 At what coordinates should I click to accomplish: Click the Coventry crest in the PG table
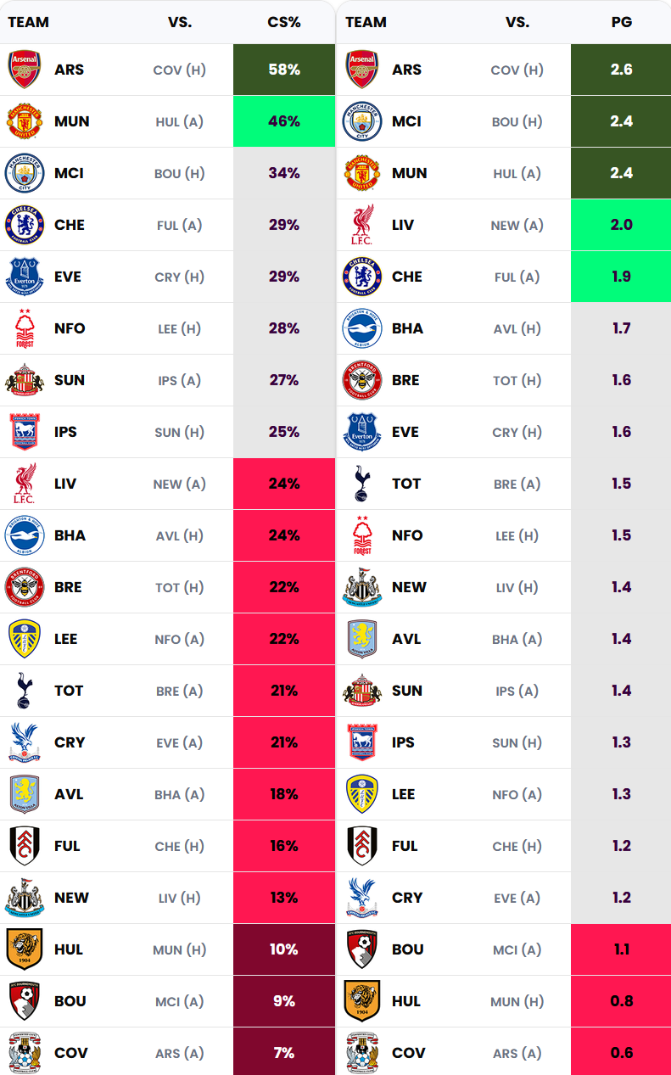(x=362, y=1053)
